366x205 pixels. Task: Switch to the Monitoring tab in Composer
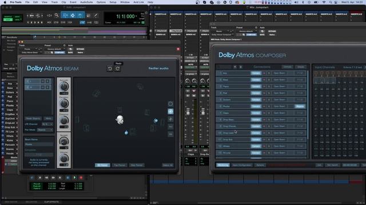[222, 165]
